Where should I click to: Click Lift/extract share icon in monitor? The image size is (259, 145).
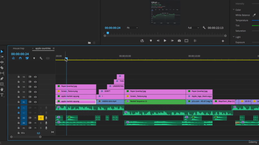142,41
